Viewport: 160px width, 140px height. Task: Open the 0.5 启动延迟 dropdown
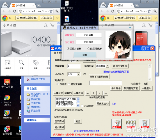pos(78,74)
